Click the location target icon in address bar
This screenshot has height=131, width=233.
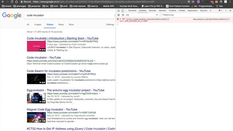[189, 1]
